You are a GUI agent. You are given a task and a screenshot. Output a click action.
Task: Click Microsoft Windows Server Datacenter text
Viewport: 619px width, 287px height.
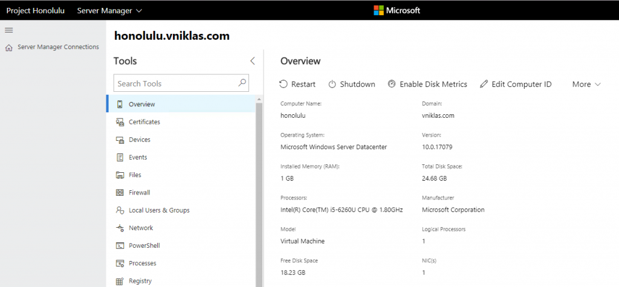[334, 147]
